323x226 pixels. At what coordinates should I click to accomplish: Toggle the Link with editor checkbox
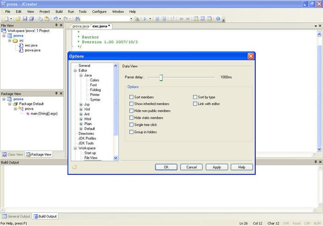[x=195, y=104]
